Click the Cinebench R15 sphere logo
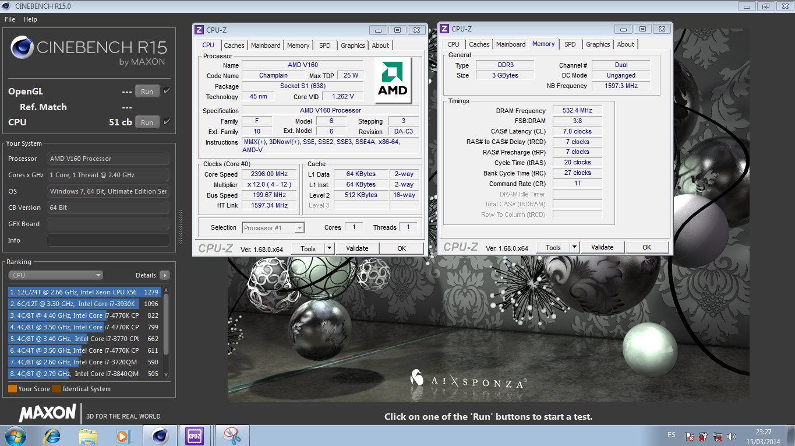This screenshot has height=446, width=795. pos(22,48)
